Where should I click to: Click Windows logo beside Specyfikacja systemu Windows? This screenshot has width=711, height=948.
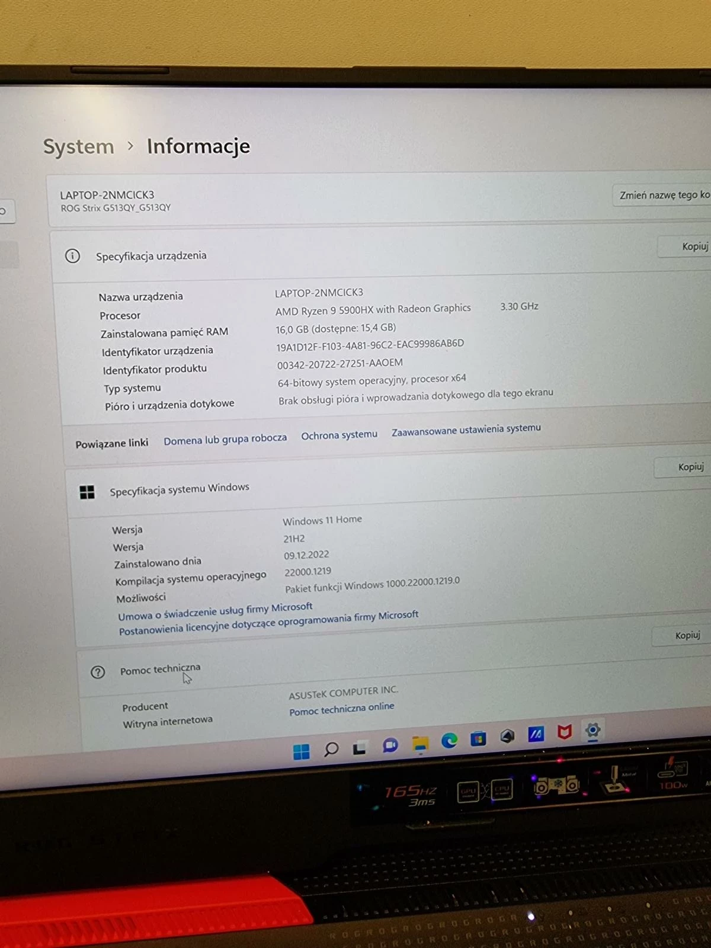tap(87, 492)
